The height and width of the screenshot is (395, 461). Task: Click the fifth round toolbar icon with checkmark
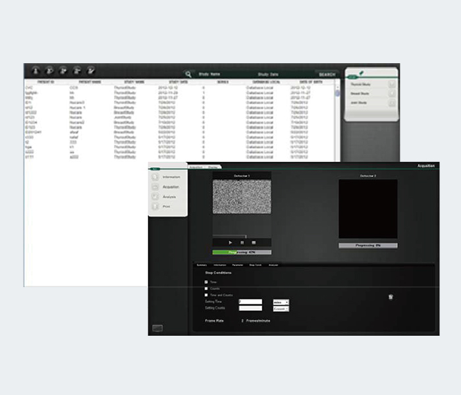(91, 70)
